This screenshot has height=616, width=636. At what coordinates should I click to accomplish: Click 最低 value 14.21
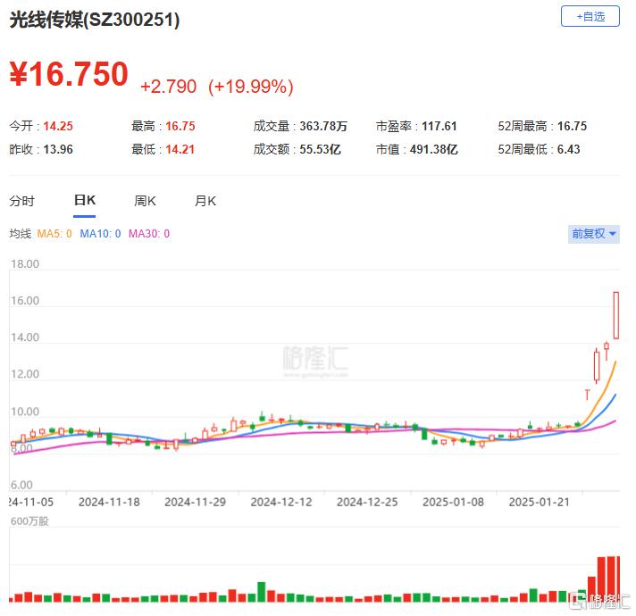[180, 150]
